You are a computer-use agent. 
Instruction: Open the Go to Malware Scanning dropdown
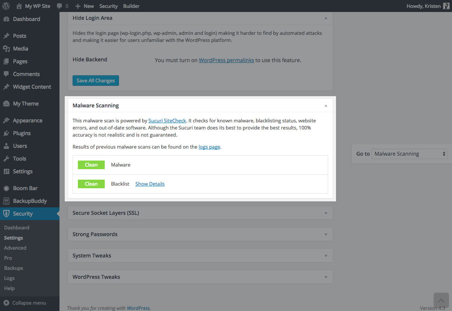409,153
